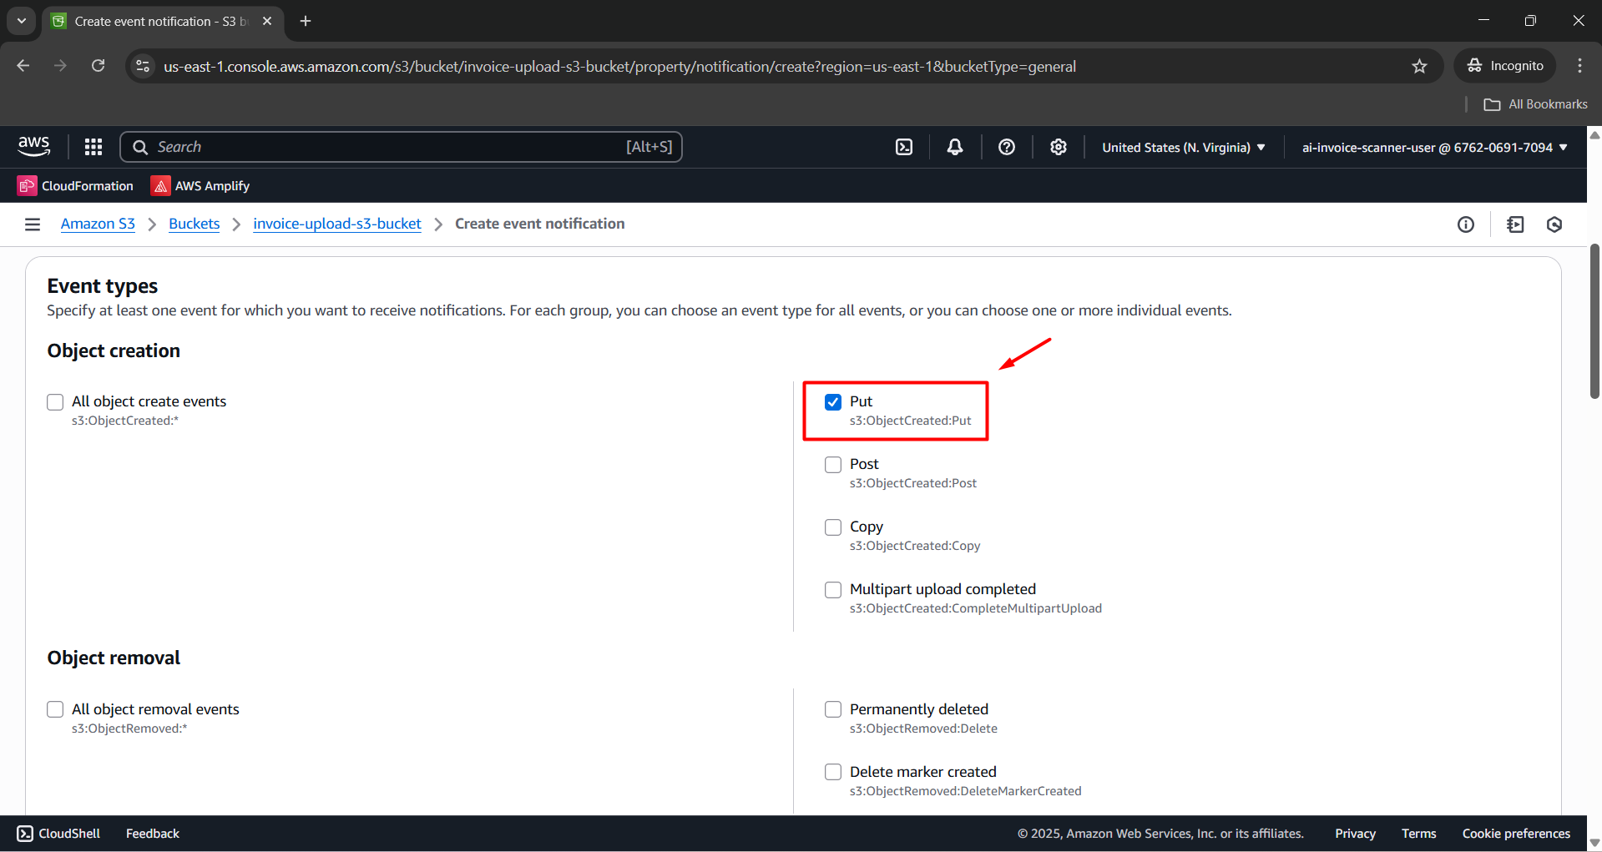This screenshot has height=852, width=1602.
Task: Open the help question mark menu
Action: coord(1007,147)
